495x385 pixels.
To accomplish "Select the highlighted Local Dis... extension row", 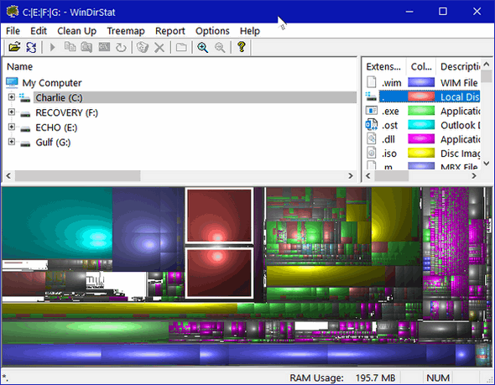I will [x=430, y=97].
